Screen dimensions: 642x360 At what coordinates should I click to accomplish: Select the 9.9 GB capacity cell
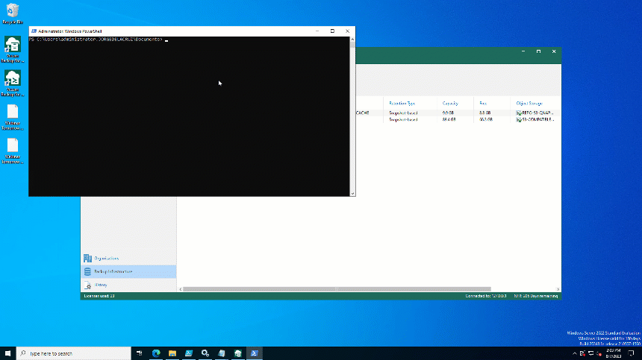coord(448,113)
